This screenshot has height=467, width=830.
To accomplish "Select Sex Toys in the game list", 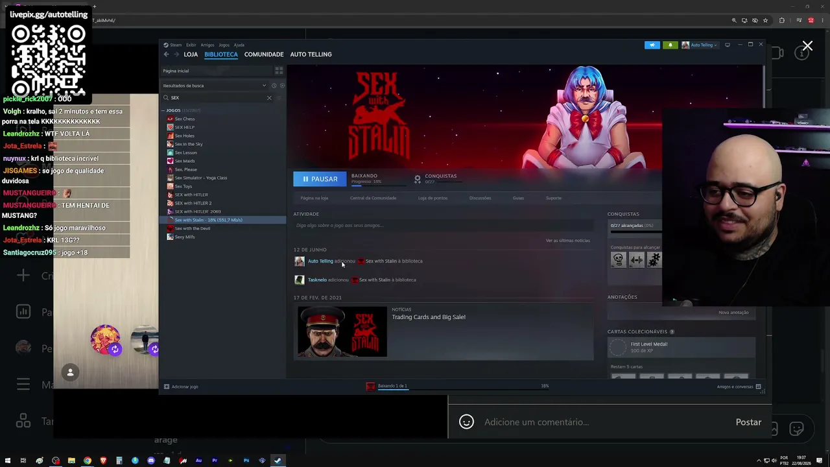I will [184, 186].
